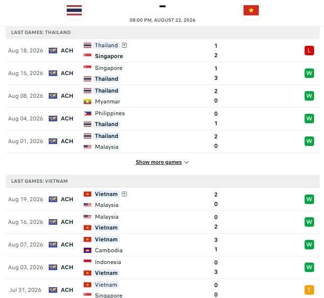This screenshot has width=324, height=298.
Task: Open Indonesia team link in Aug 03 match
Action: coord(108,262)
